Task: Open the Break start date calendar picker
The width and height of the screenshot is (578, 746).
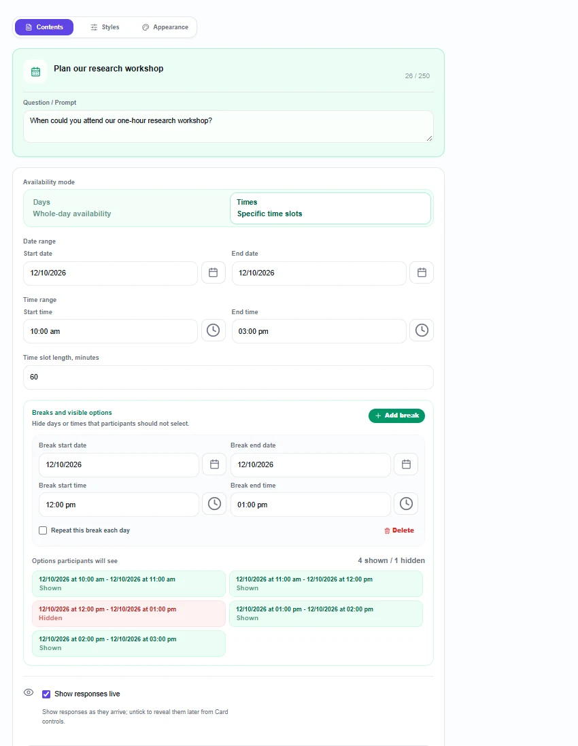Action: [214, 464]
